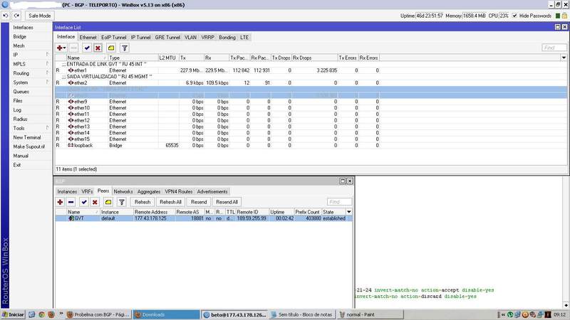The image size is (570, 320).
Task: Open BGP VRFs tab
Action: pyautogui.click(x=87, y=191)
